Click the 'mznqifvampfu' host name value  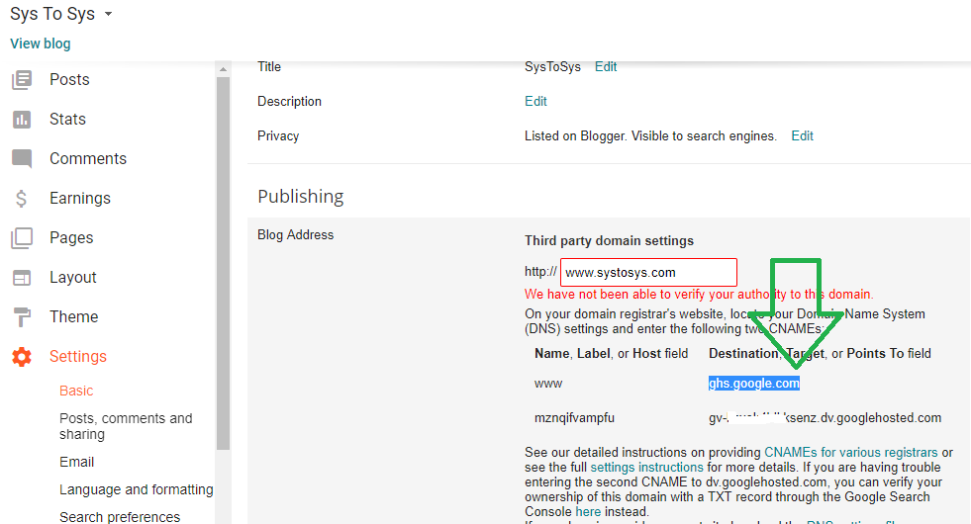click(574, 418)
